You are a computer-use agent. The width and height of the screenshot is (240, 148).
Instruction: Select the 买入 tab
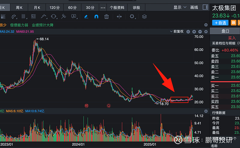click(x=232, y=38)
